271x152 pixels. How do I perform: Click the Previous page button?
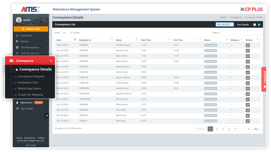(201, 129)
